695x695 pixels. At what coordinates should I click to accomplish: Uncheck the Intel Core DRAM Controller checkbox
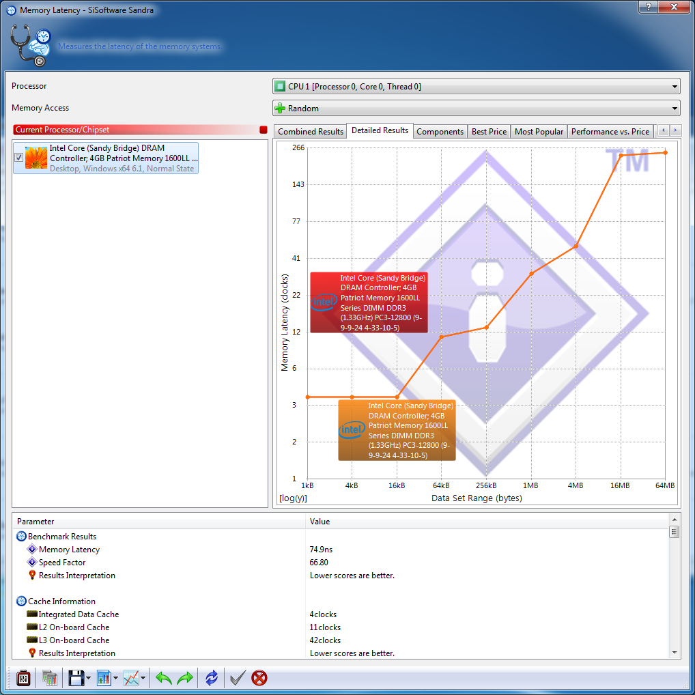[x=19, y=158]
